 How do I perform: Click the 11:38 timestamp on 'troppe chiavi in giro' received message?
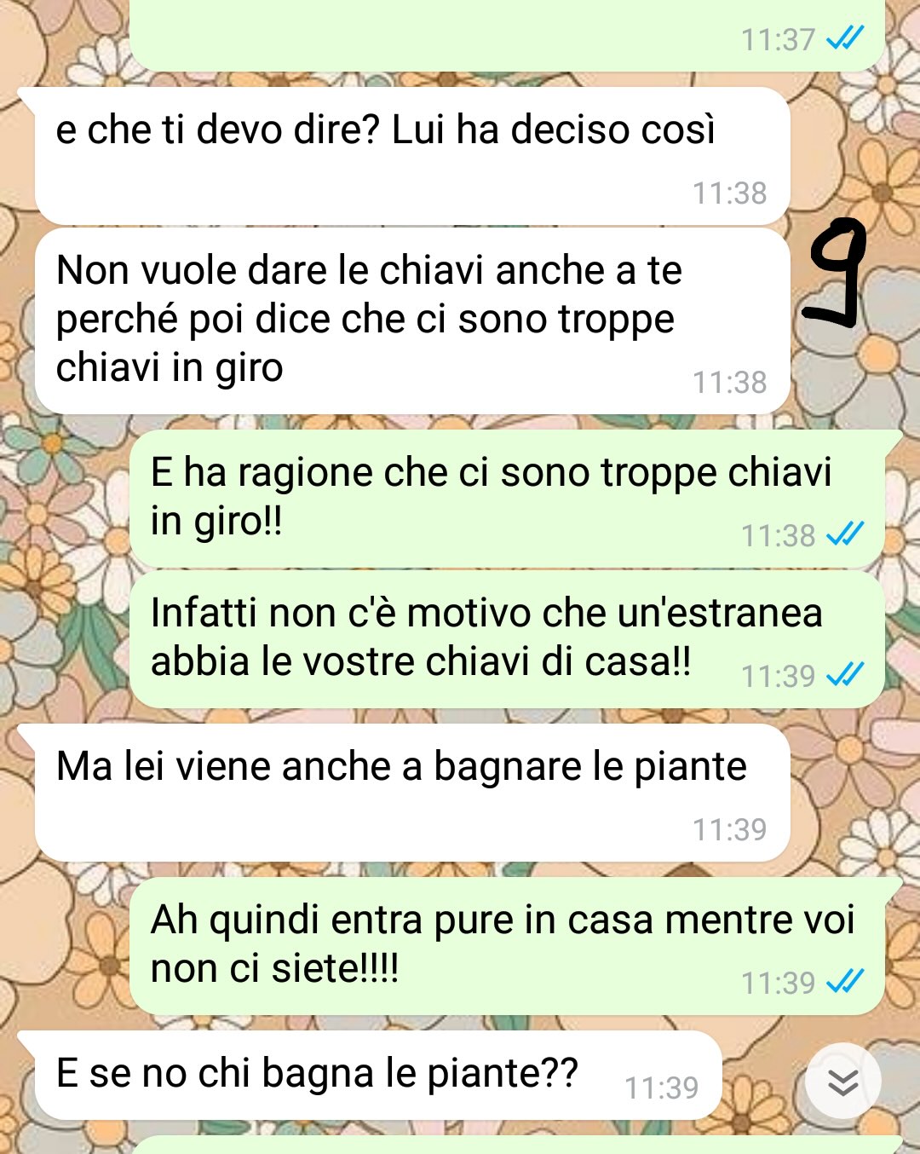coord(729,383)
